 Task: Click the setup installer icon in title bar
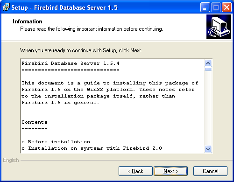(6, 7)
